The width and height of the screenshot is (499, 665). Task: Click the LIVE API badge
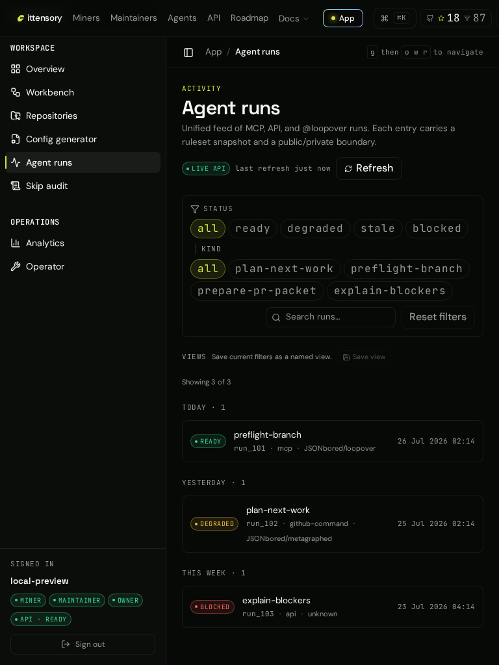[206, 168]
